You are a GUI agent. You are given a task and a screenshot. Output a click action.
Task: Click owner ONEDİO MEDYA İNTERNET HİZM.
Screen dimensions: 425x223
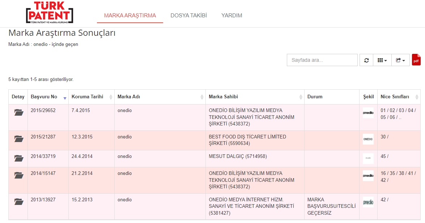[251, 206]
